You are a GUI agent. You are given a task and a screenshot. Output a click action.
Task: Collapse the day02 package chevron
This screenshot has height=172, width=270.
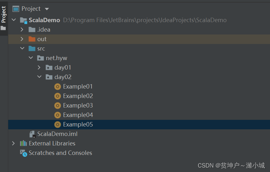click(x=39, y=77)
